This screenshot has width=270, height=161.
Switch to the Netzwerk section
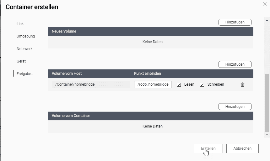click(x=24, y=49)
